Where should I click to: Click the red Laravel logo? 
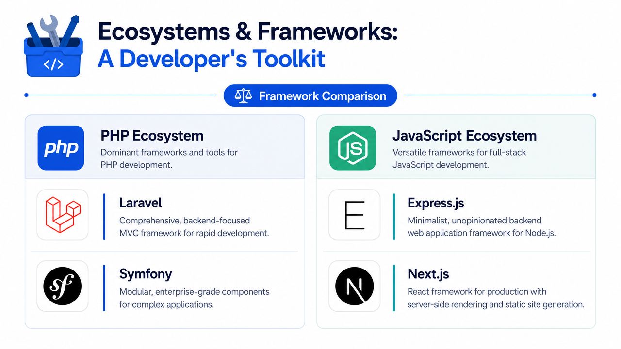tap(63, 215)
